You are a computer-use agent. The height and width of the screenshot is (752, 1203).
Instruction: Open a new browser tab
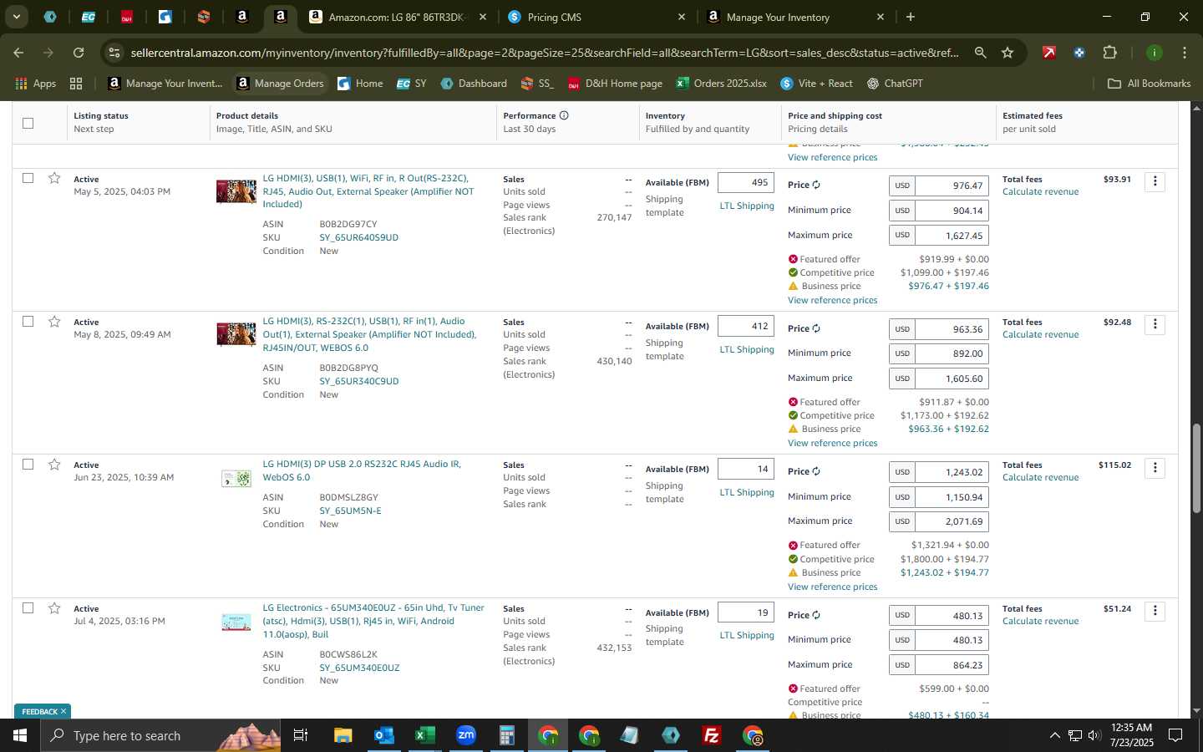(x=910, y=17)
